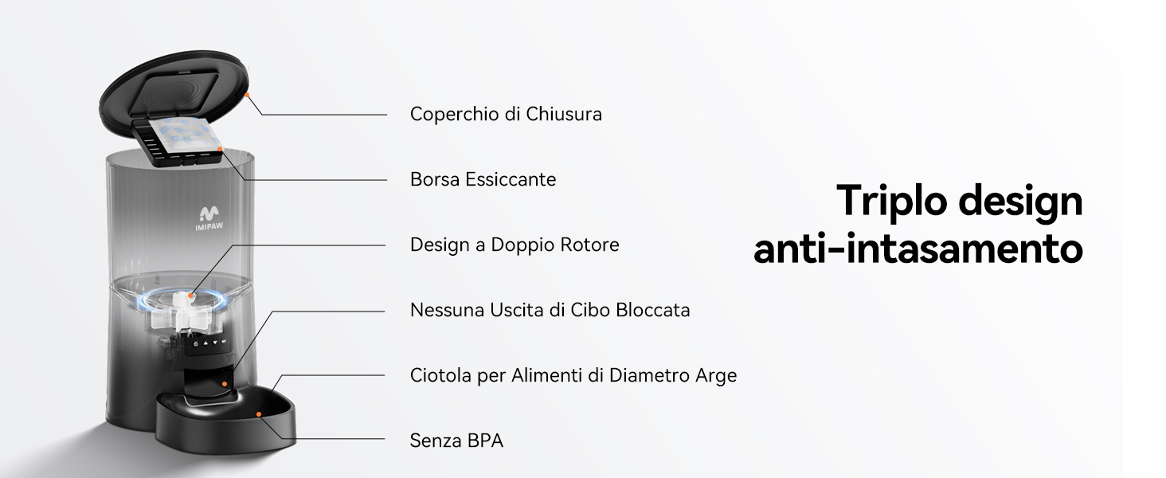The width and height of the screenshot is (1166, 478).
Task: Click the "Design a Doppio Rotore" label
Action: pyautogui.click(x=515, y=245)
